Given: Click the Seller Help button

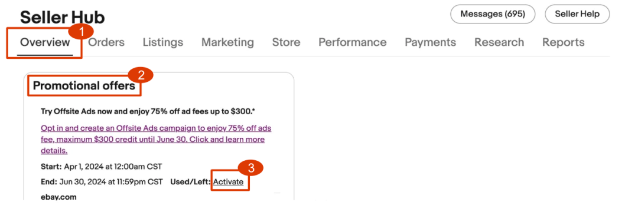Looking at the screenshot, I should pyautogui.click(x=577, y=14).
